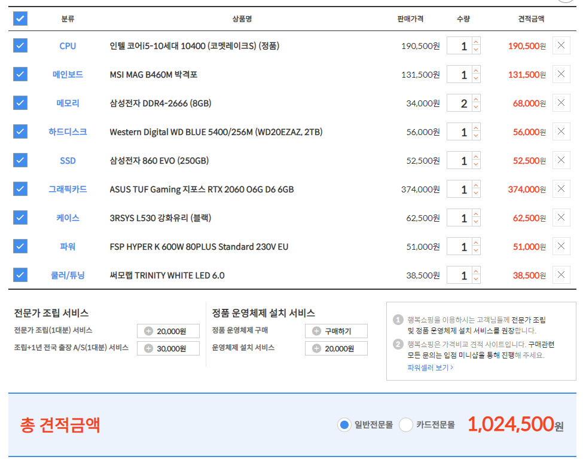Remove the CPU row with X icon
This screenshot has width=583, height=475.
click(561, 45)
